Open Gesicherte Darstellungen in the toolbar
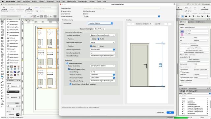 point(29,9)
